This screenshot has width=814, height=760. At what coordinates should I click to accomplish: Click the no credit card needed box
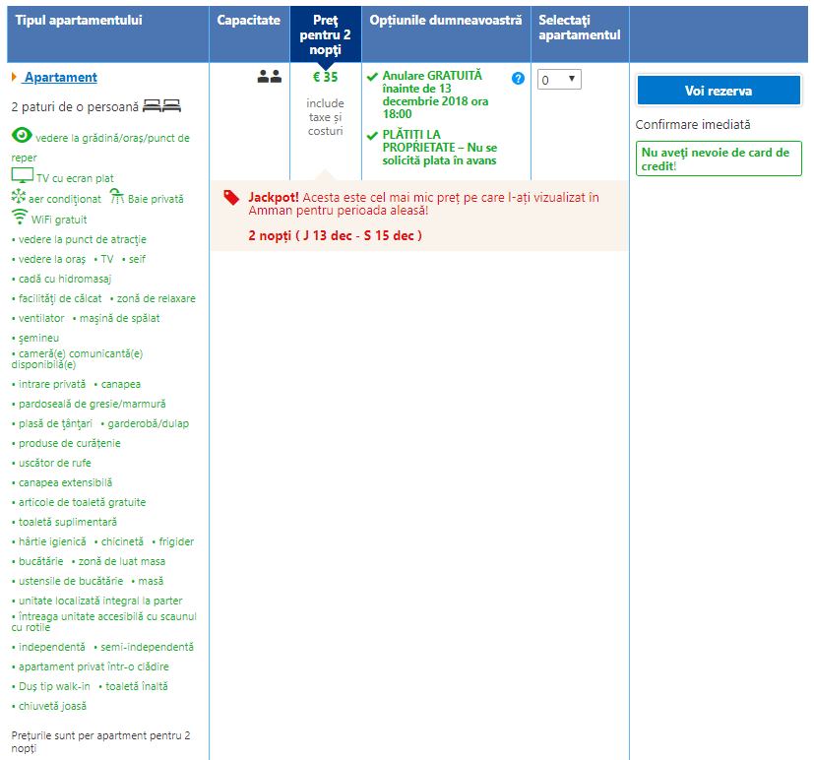coord(718,159)
